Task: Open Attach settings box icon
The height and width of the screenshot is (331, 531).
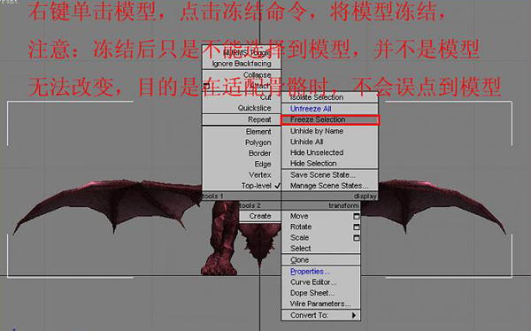Action: click(206, 86)
